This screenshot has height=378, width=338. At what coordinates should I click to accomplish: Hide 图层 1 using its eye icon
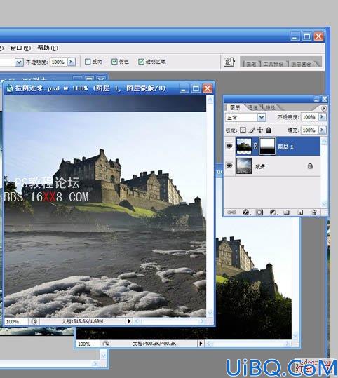tap(229, 146)
